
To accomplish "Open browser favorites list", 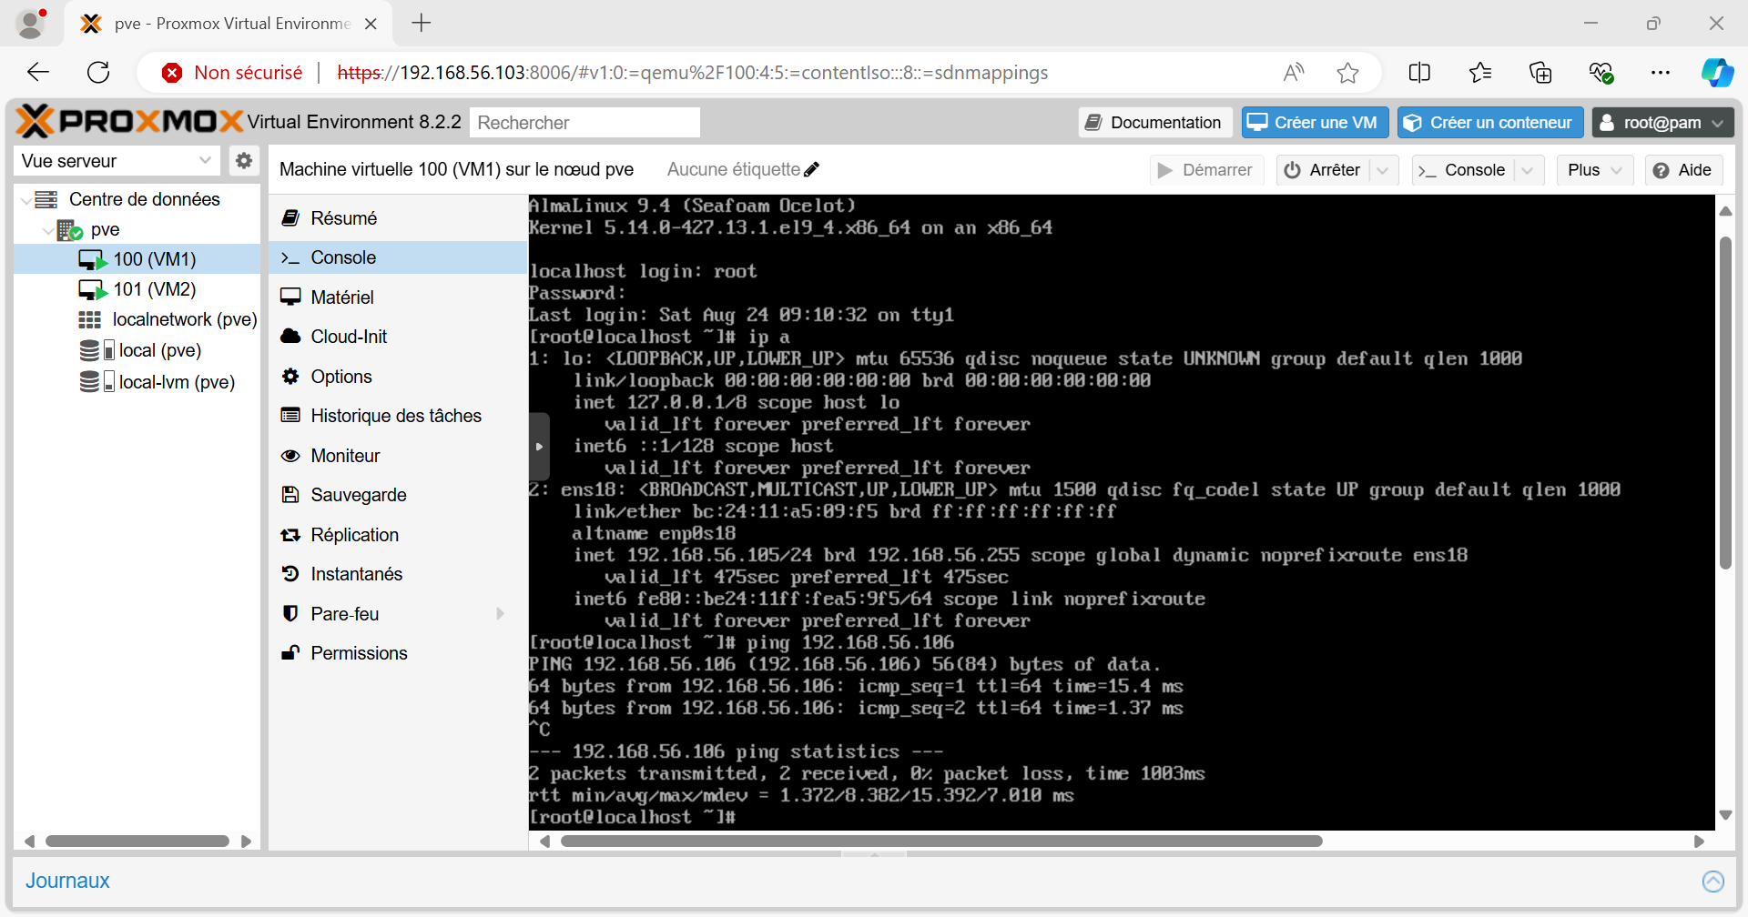I will [1480, 73].
